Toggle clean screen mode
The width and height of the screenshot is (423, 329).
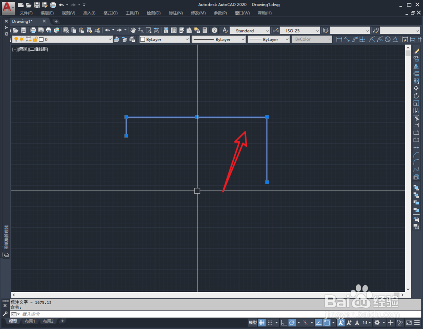[x=409, y=323]
